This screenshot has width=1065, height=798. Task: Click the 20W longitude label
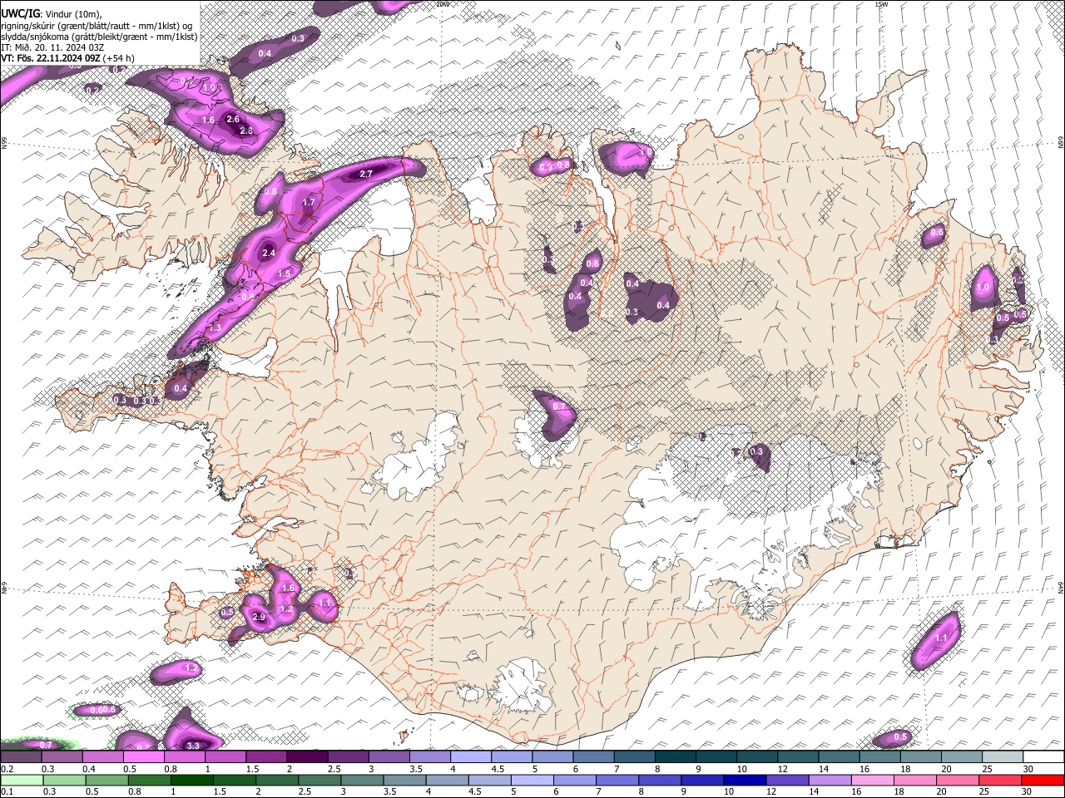click(442, 4)
